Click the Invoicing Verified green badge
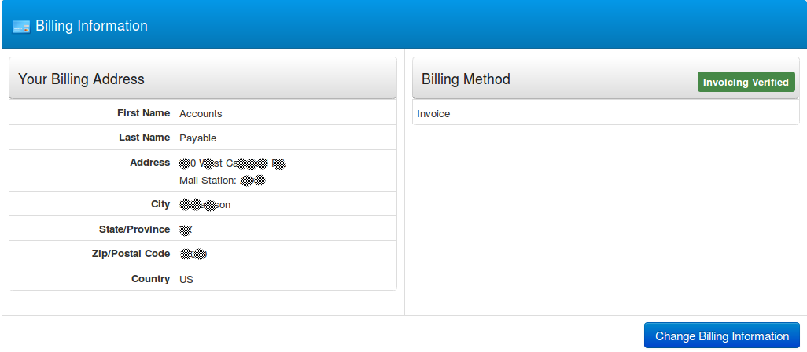This screenshot has width=807, height=352. 746,82
